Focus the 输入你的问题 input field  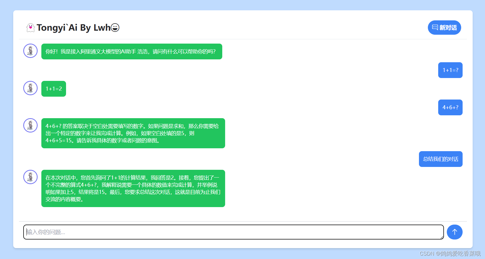coord(233,232)
